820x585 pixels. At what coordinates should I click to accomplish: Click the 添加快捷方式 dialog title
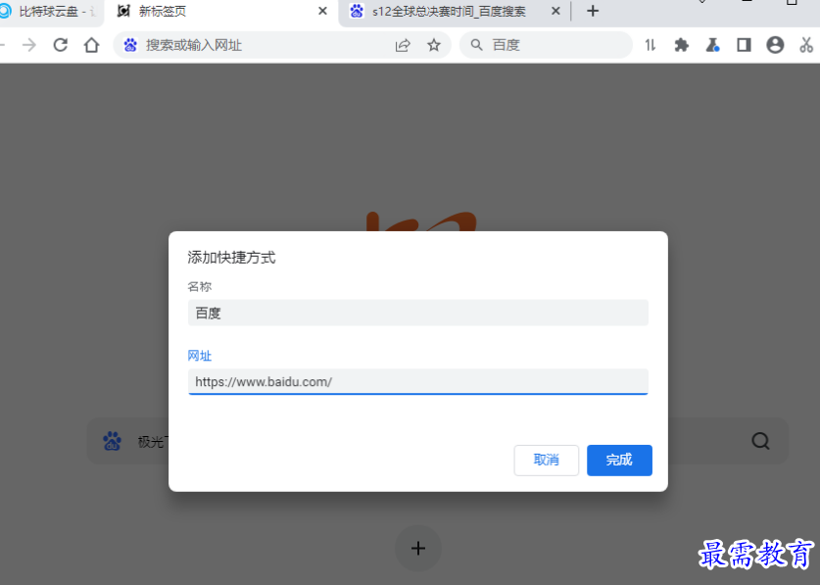(231, 258)
